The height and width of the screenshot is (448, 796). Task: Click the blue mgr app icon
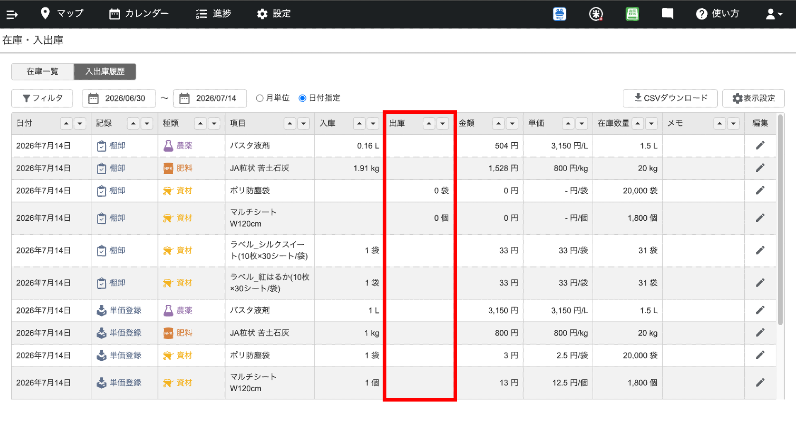[x=560, y=14]
